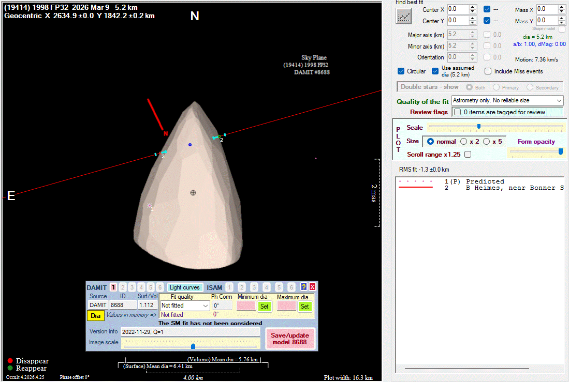Expand the Fit quality dropdown
This screenshot has height=382, width=569.
tap(206, 306)
